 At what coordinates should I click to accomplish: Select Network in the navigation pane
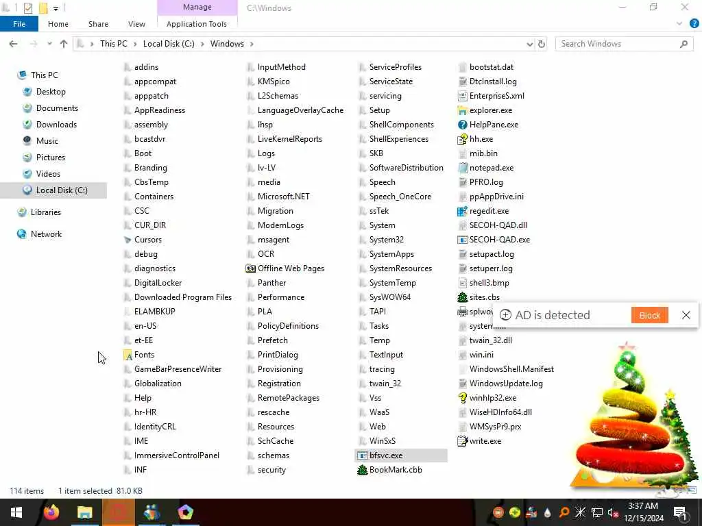click(47, 234)
